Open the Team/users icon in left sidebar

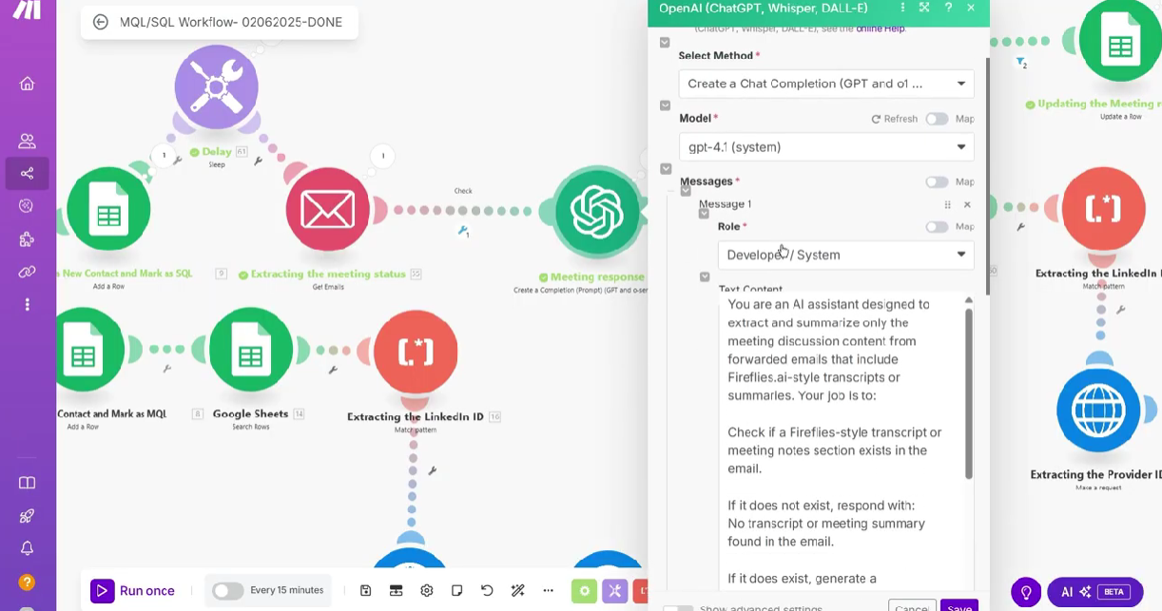[27, 141]
